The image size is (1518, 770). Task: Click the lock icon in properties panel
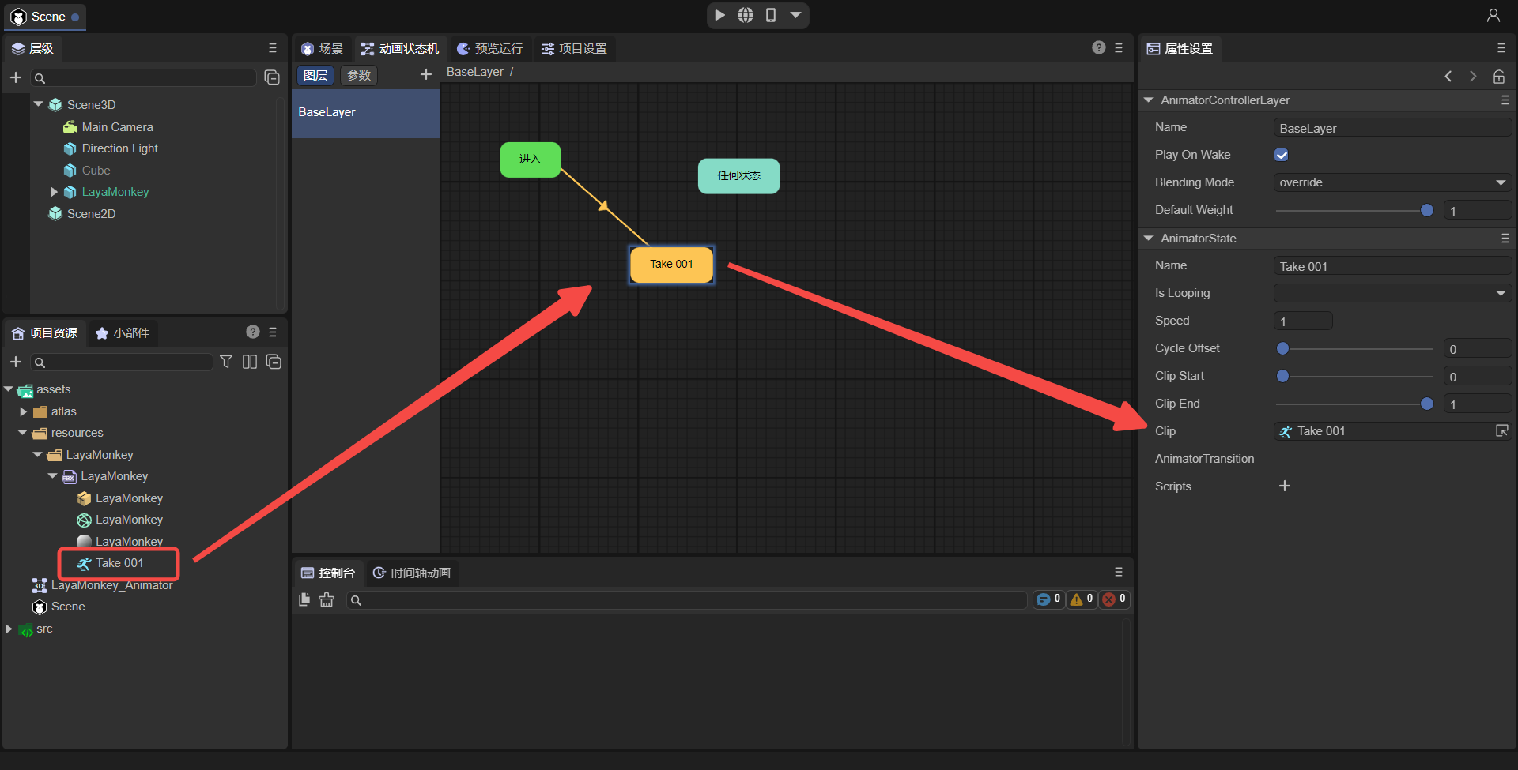(1498, 77)
